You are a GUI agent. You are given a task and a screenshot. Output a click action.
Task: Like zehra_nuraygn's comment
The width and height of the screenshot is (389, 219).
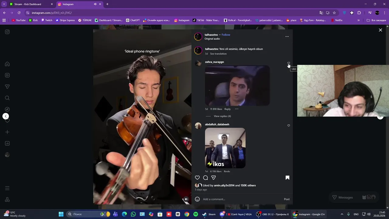(x=289, y=63)
